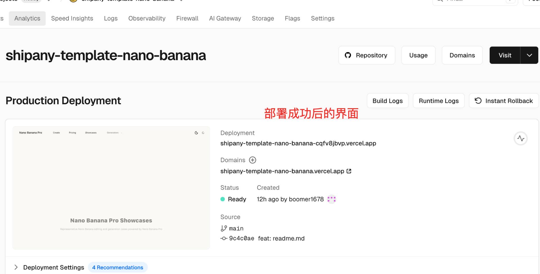Click the Build Logs button
Viewport: 540px width, 274px height.
click(387, 101)
